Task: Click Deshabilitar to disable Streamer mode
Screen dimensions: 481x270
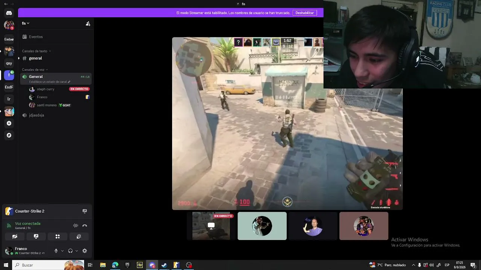Action: [x=305, y=13]
